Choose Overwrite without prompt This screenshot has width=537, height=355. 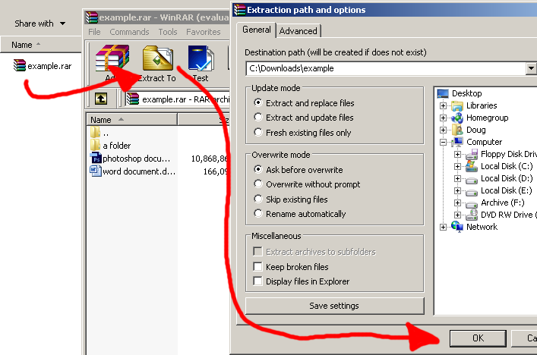258,184
